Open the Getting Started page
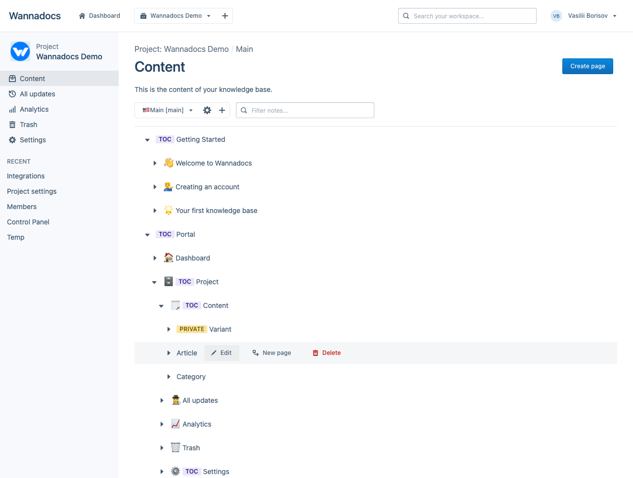This screenshot has width=633, height=478. point(201,139)
